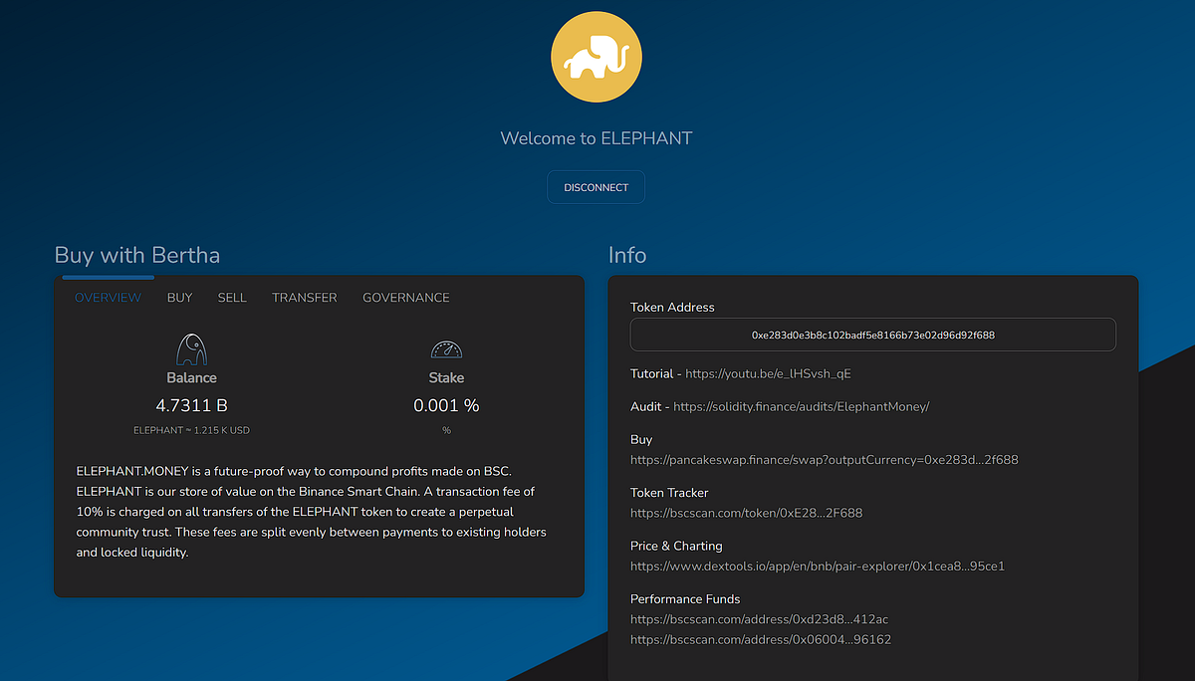Image resolution: width=1195 pixels, height=681 pixels.
Task: Open the SELL tab
Action: pos(232,298)
